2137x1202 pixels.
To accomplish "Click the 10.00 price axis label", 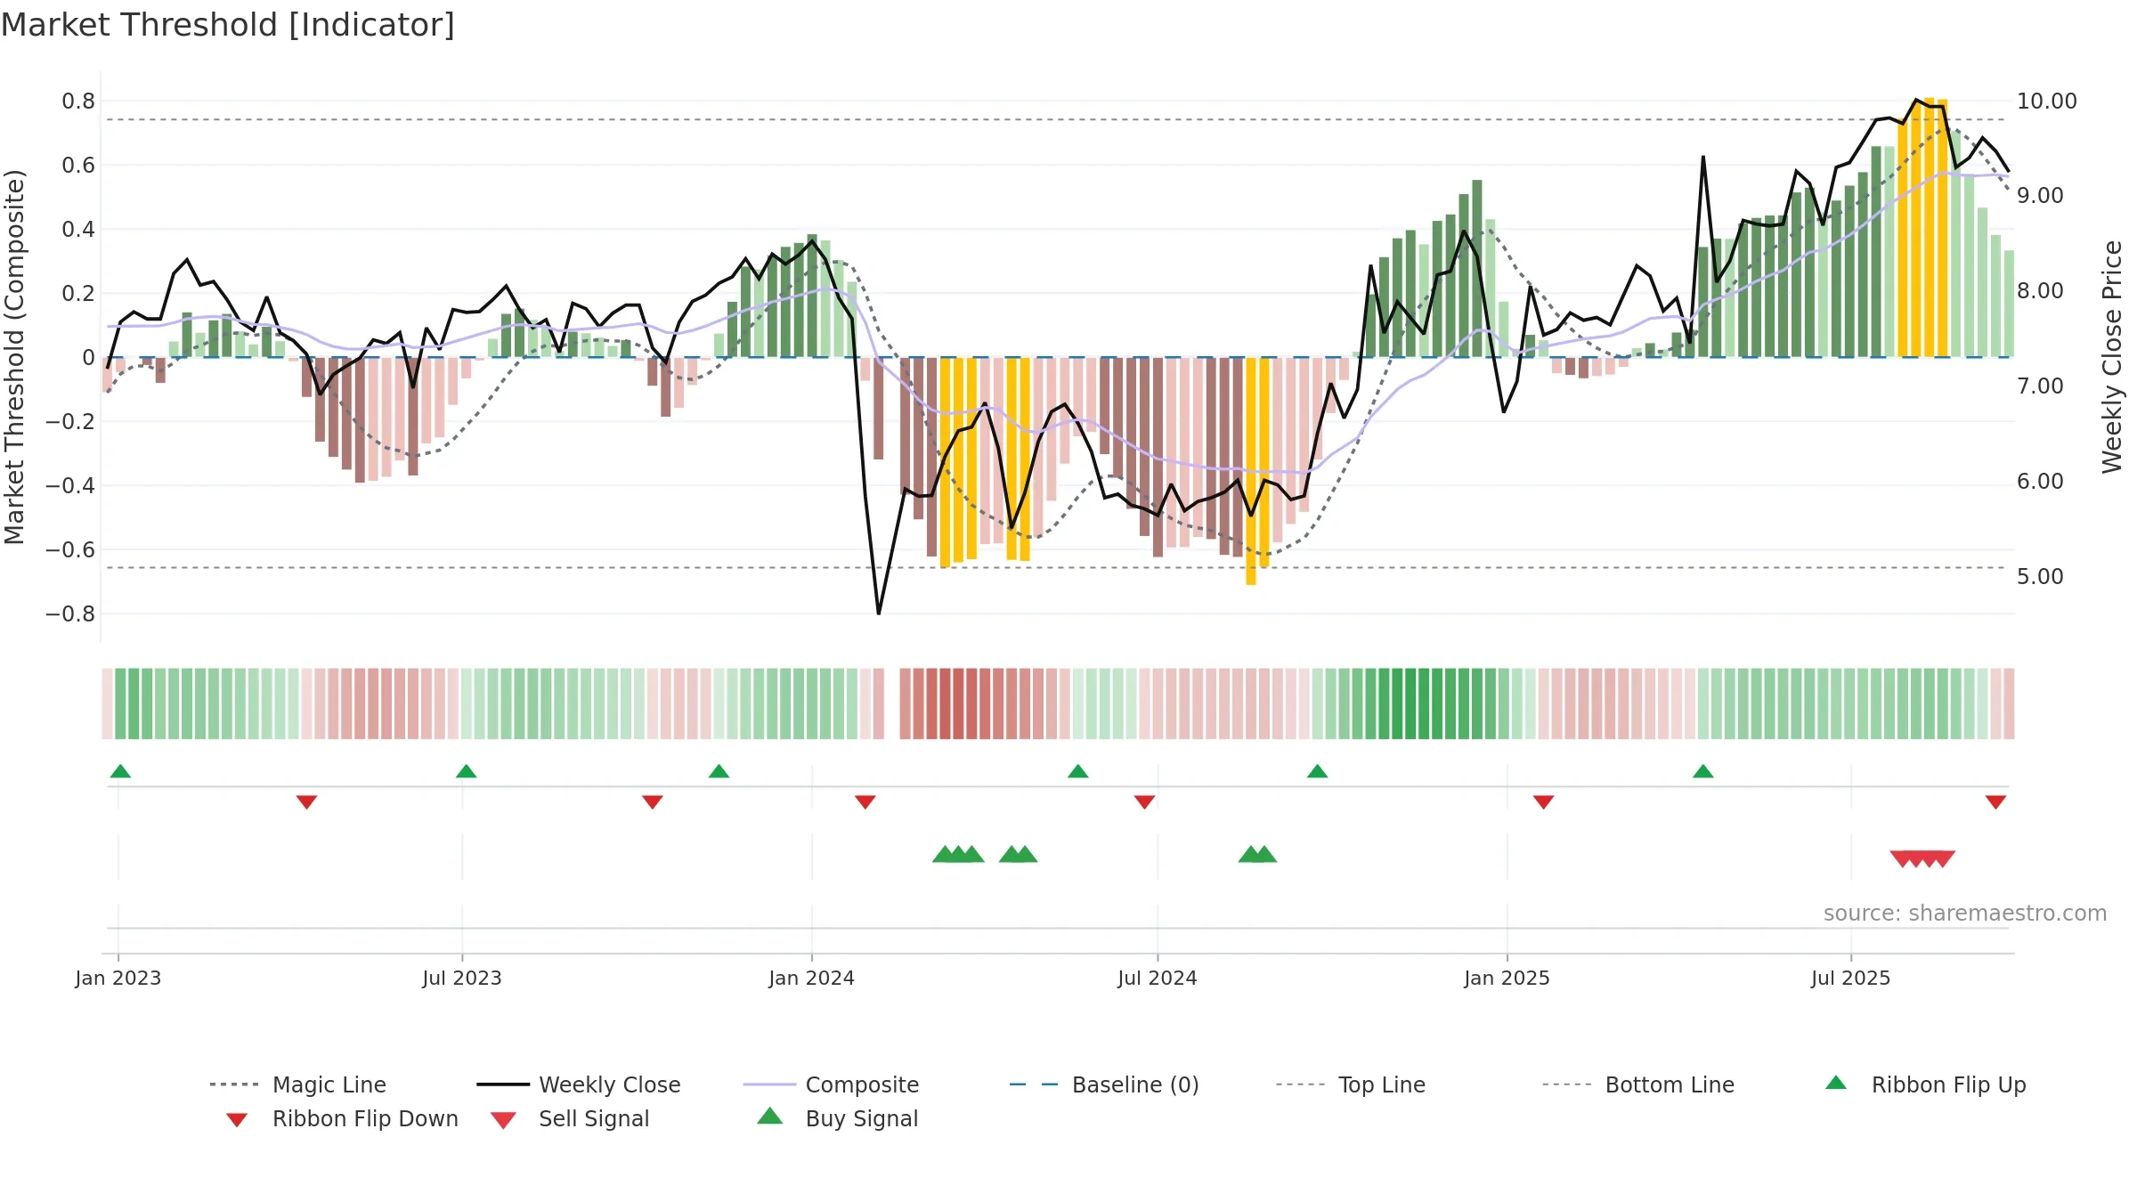I will tap(2047, 102).
